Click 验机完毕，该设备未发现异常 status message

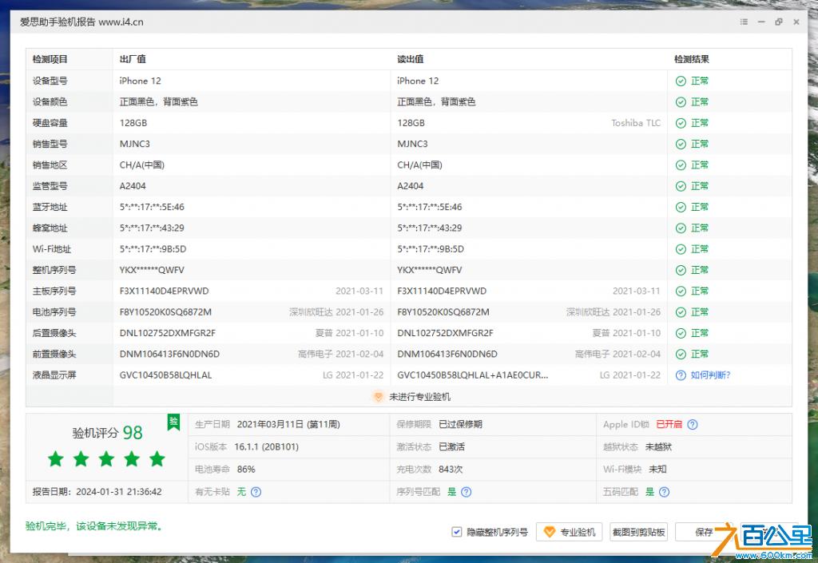[94, 526]
